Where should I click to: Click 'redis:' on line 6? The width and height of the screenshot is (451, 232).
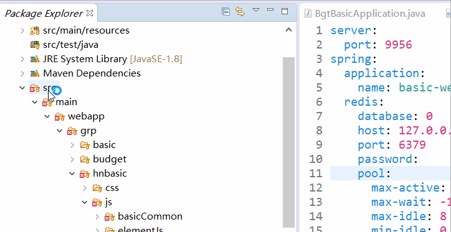[x=364, y=102]
